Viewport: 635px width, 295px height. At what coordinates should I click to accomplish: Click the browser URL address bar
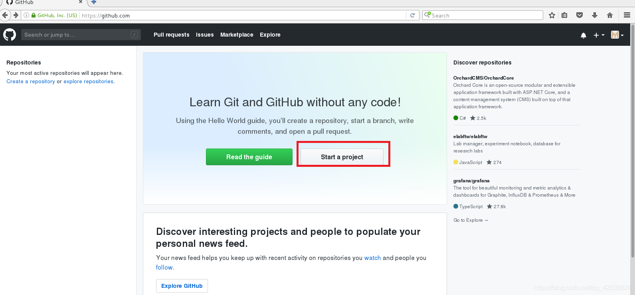tap(243, 15)
